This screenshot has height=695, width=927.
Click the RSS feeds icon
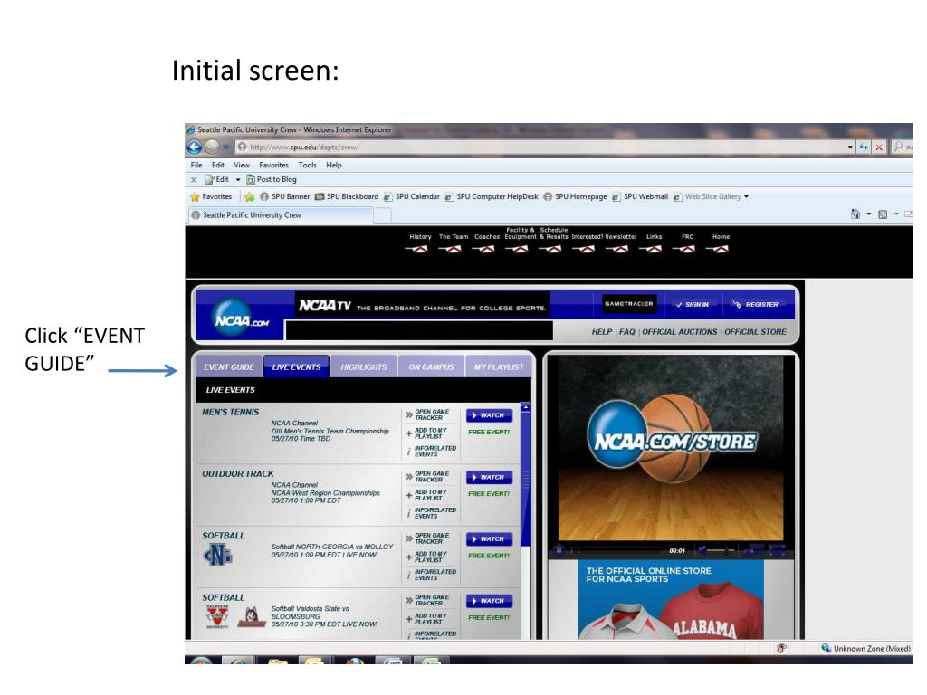pyautogui.click(x=883, y=214)
